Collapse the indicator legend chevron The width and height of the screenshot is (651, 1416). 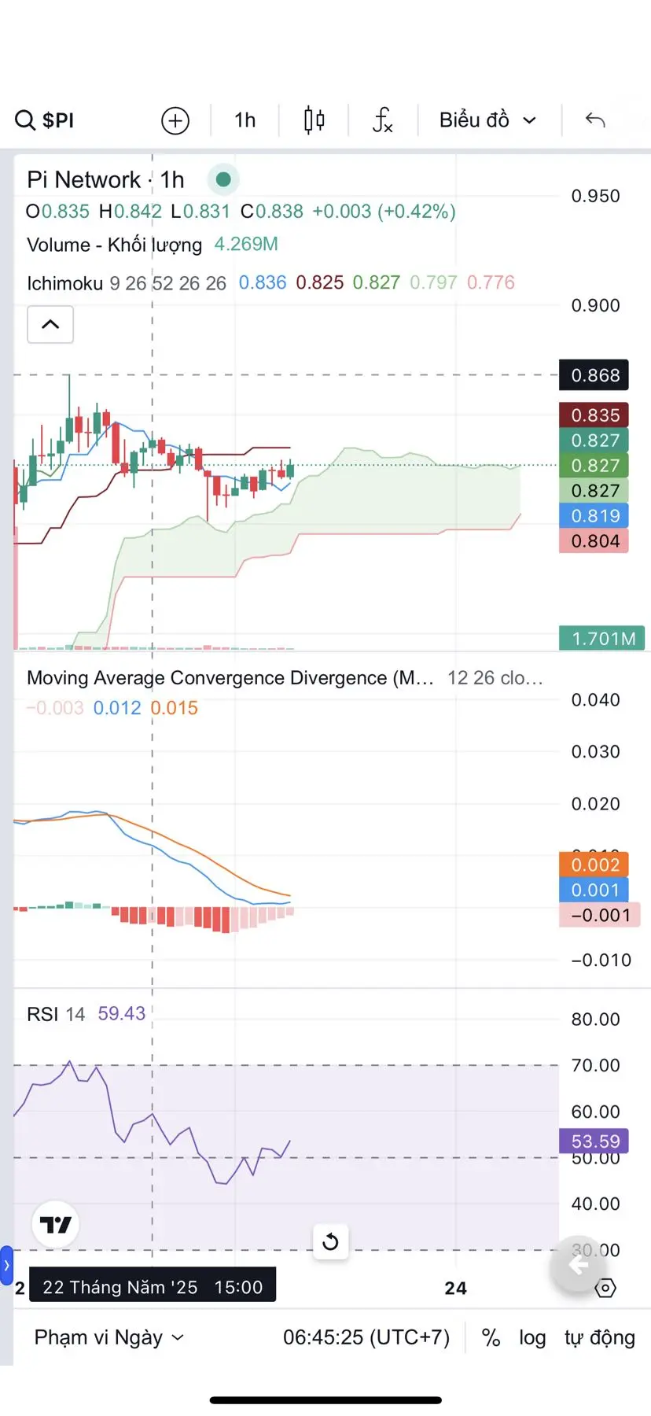pos(50,324)
